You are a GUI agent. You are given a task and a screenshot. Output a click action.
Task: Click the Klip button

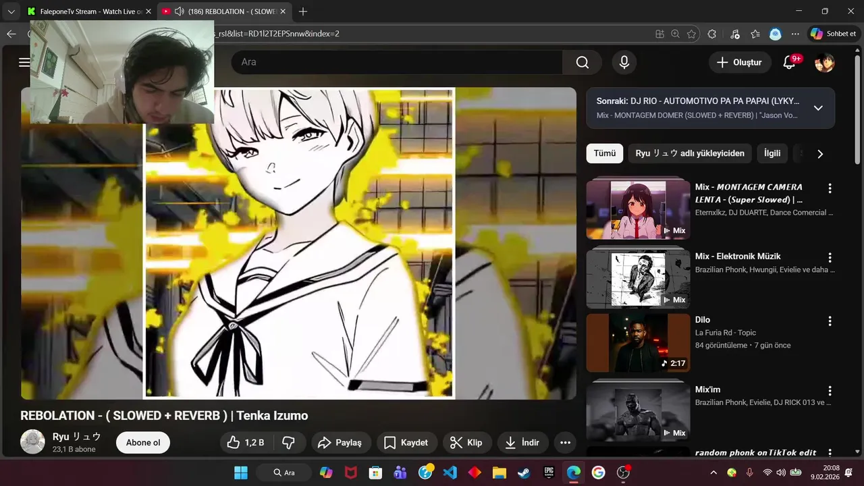pyautogui.click(x=467, y=443)
